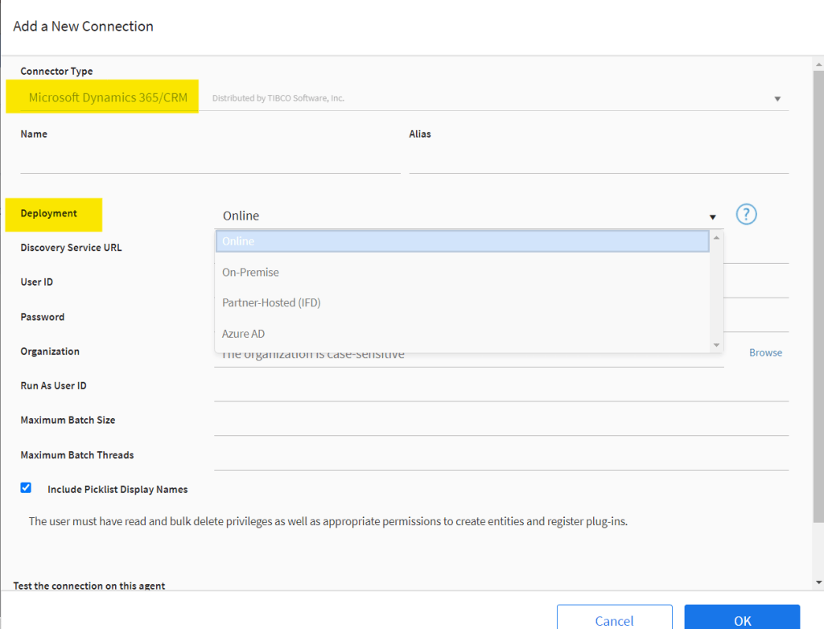Click into the Name input field

tap(210, 161)
